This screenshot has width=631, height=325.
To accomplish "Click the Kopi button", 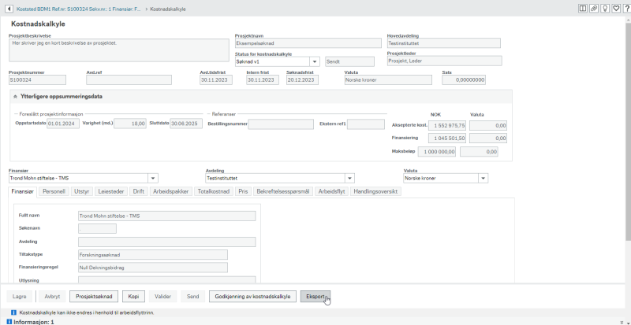I will 133,297.
